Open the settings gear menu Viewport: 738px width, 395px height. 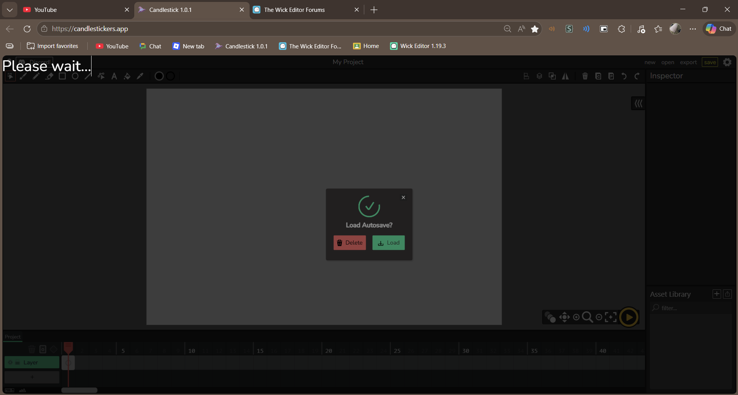click(x=727, y=62)
